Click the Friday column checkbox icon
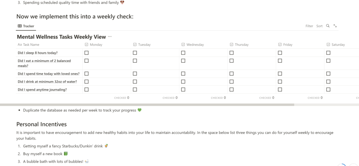 pyautogui.click(x=280, y=45)
